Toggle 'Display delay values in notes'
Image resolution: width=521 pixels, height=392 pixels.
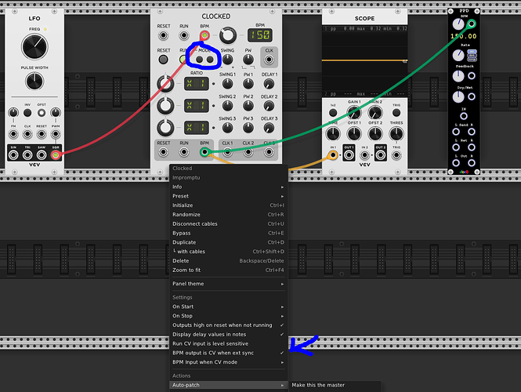pos(228,335)
